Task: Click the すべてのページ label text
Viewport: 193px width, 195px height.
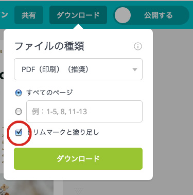Action: (x=49, y=93)
